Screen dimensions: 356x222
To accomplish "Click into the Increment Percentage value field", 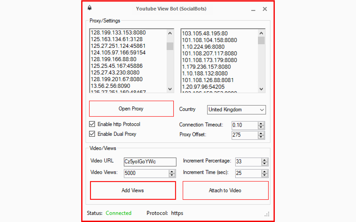I will [248, 162].
